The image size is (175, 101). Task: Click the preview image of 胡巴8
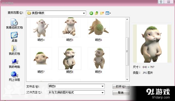(x=152, y=44)
